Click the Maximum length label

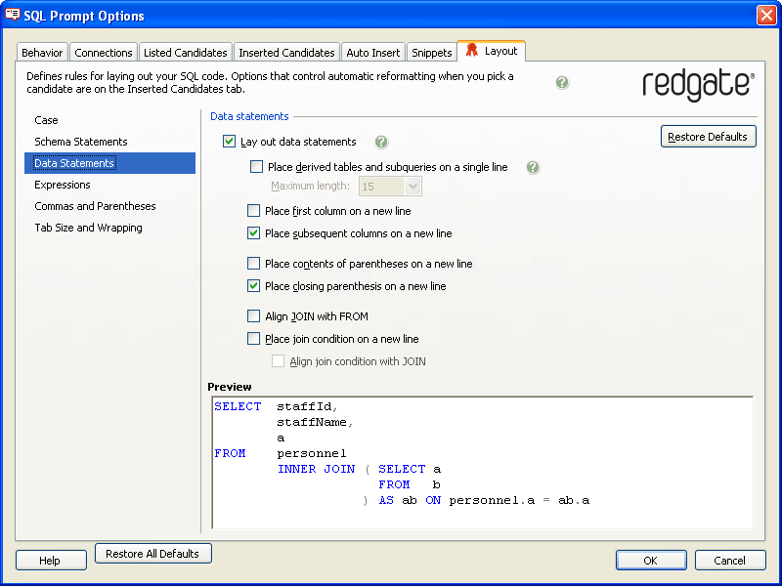point(310,186)
